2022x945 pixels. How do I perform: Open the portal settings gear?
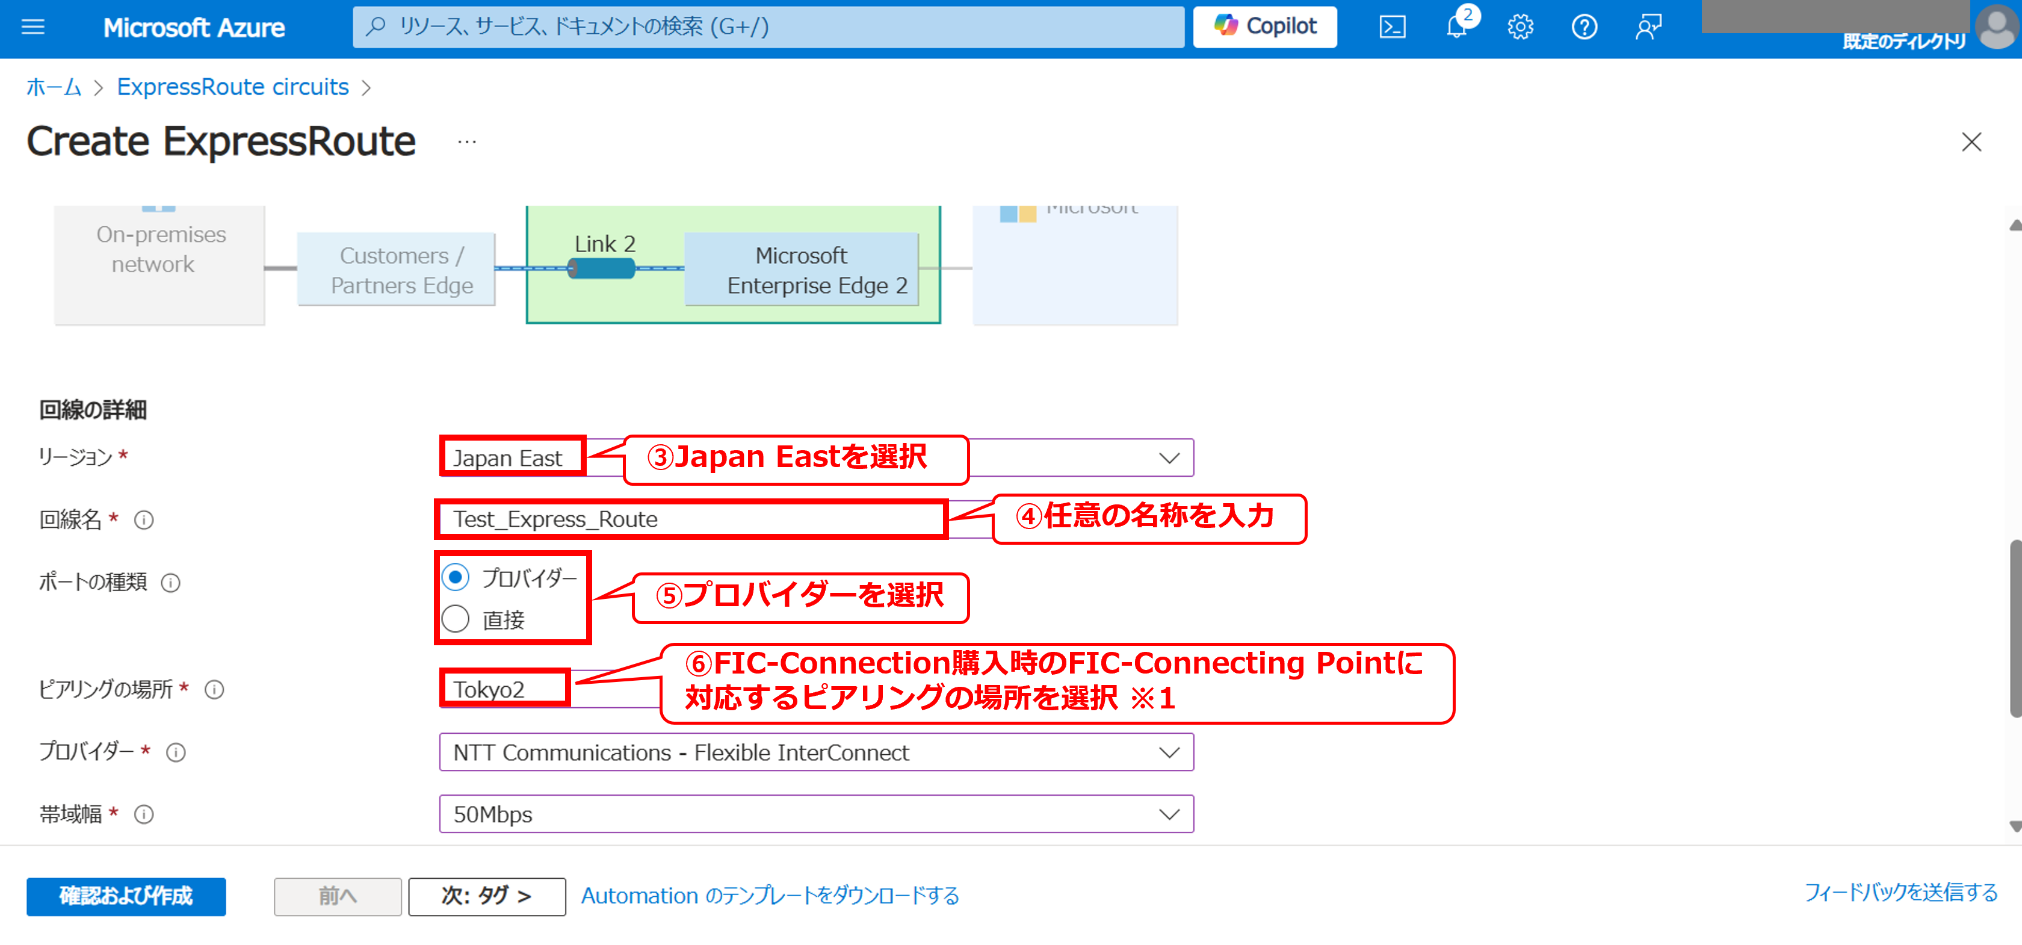[1520, 28]
